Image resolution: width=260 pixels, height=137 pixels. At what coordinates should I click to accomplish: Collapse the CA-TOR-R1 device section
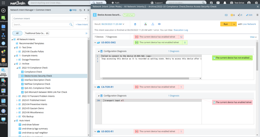[x=95, y=87]
